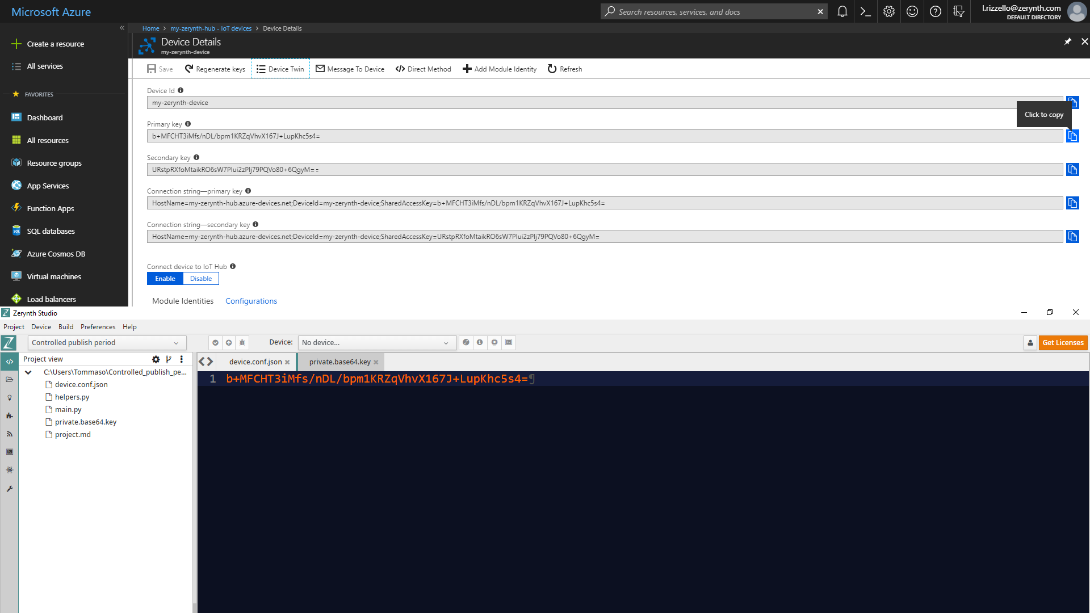
Task: Close the private.base64.key tab
Action: click(x=376, y=362)
